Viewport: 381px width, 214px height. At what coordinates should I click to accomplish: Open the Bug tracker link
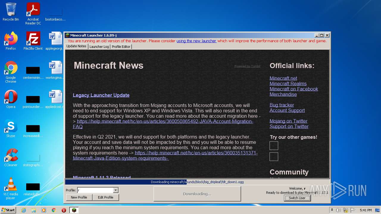pos(282,105)
